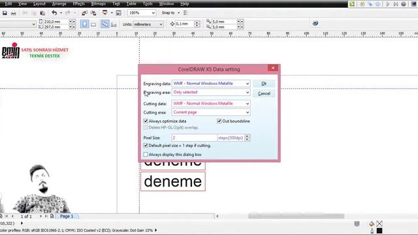Viewport: 418px width, 235px height.
Task: Click the Undo arrow icon
Action: click(x=54, y=13)
